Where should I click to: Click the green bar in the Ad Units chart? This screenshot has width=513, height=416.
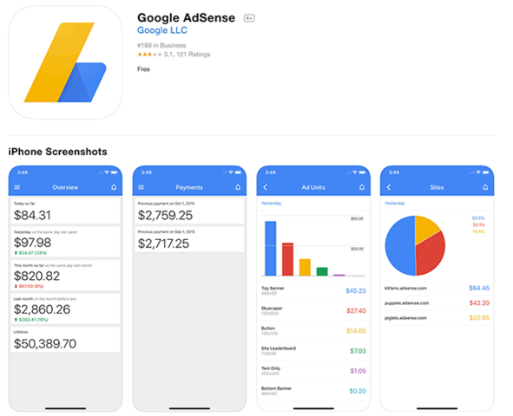pos(322,271)
